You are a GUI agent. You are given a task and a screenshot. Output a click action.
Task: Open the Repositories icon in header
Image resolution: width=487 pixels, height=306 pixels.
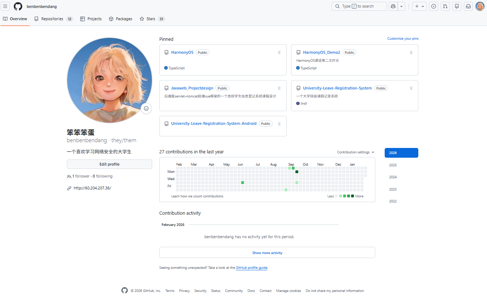tap(457, 6)
